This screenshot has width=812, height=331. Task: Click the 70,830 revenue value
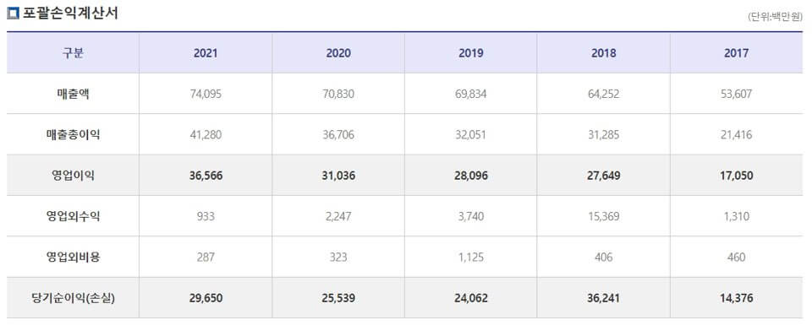pyautogui.click(x=338, y=94)
